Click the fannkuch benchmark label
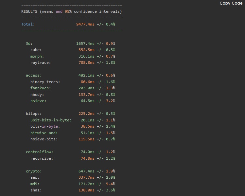This screenshot has width=245, height=196. tap(41, 88)
